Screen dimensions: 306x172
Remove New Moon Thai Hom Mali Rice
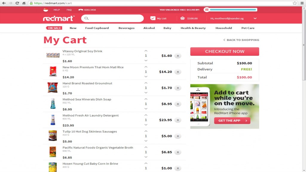coord(178,72)
